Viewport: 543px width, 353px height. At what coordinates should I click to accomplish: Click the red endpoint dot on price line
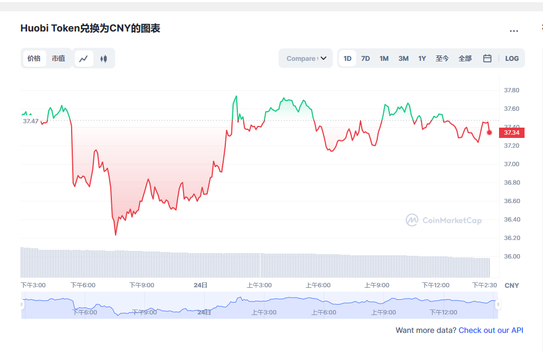click(x=489, y=133)
